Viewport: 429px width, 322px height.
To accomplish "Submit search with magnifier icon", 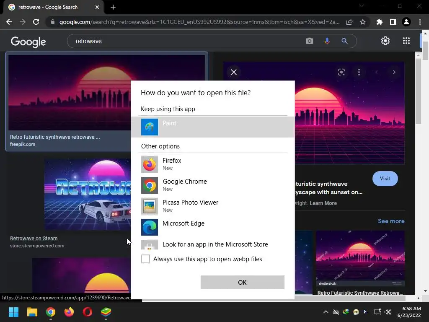I will (x=344, y=41).
